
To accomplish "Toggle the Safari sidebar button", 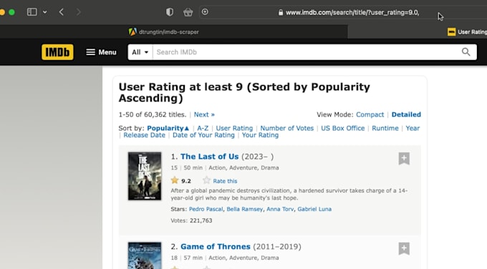I will [32, 12].
